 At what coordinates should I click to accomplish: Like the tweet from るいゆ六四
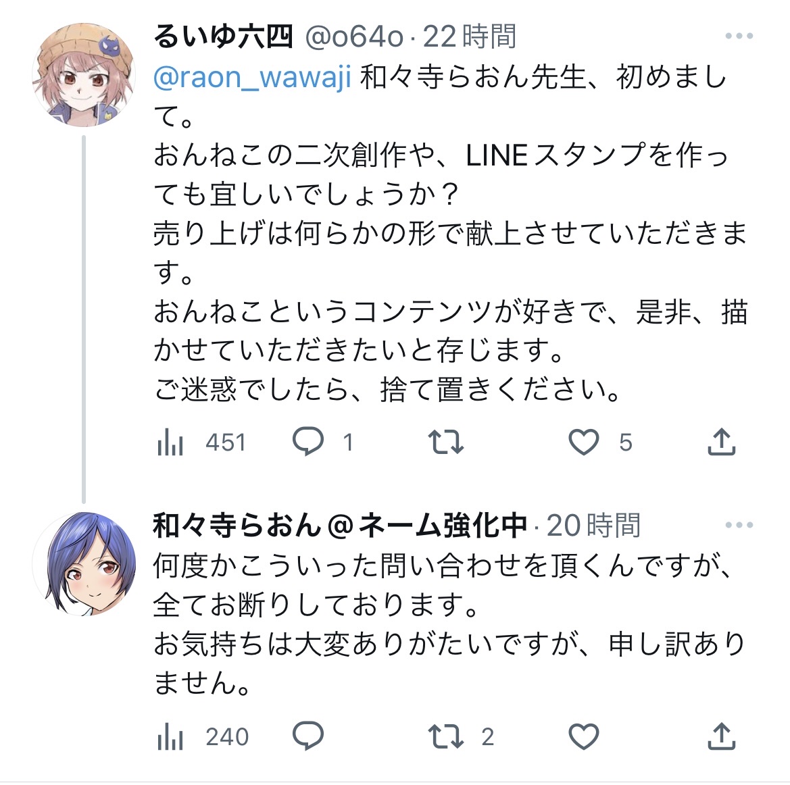(x=584, y=442)
